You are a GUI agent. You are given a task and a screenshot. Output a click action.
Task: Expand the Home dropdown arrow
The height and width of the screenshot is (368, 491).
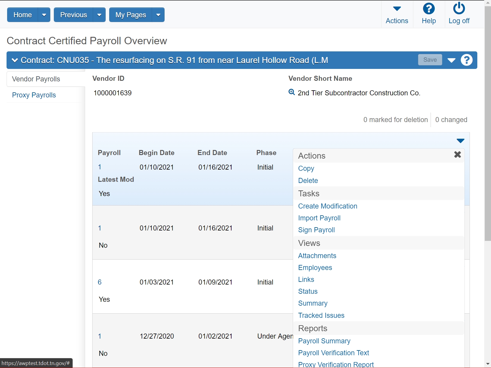(x=44, y=15)
